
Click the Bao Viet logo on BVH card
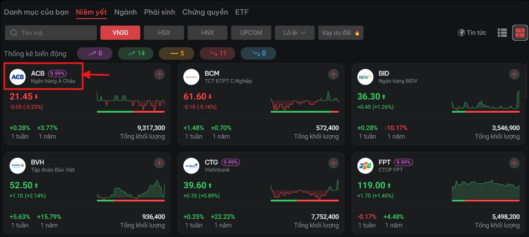click(17, 166)
